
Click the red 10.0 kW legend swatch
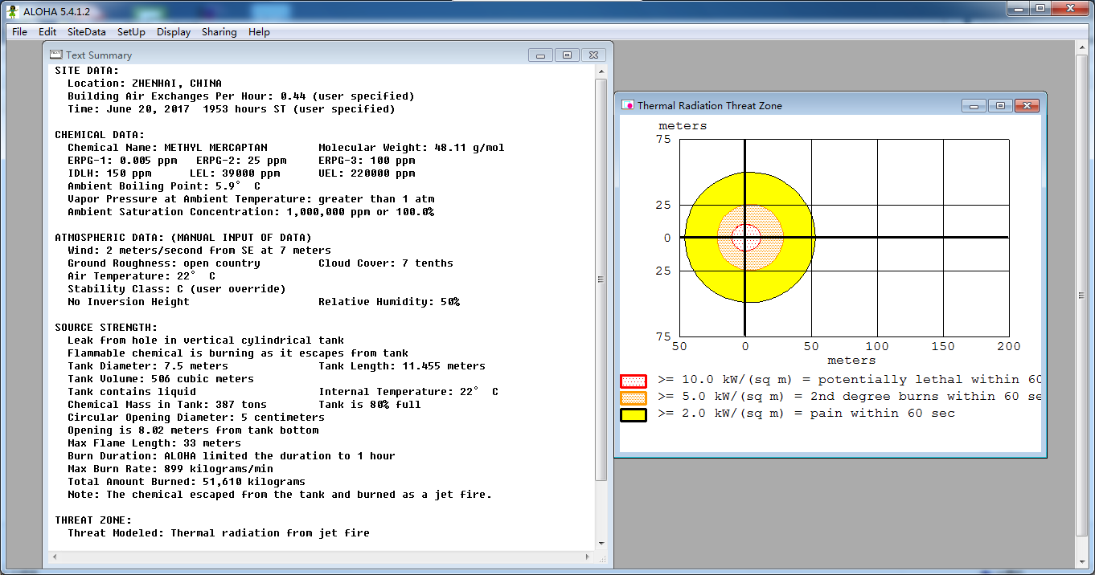634,381
